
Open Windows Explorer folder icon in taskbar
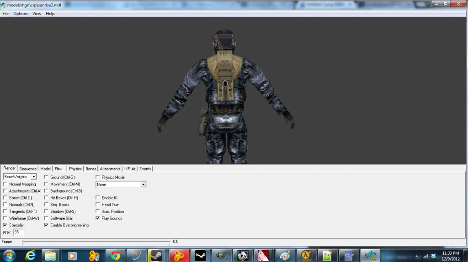point(50,256)
